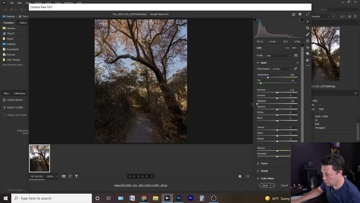Viewport: 360px width, 203px height.
Task: Click the Temperature slider
Action: pos(277,78)
